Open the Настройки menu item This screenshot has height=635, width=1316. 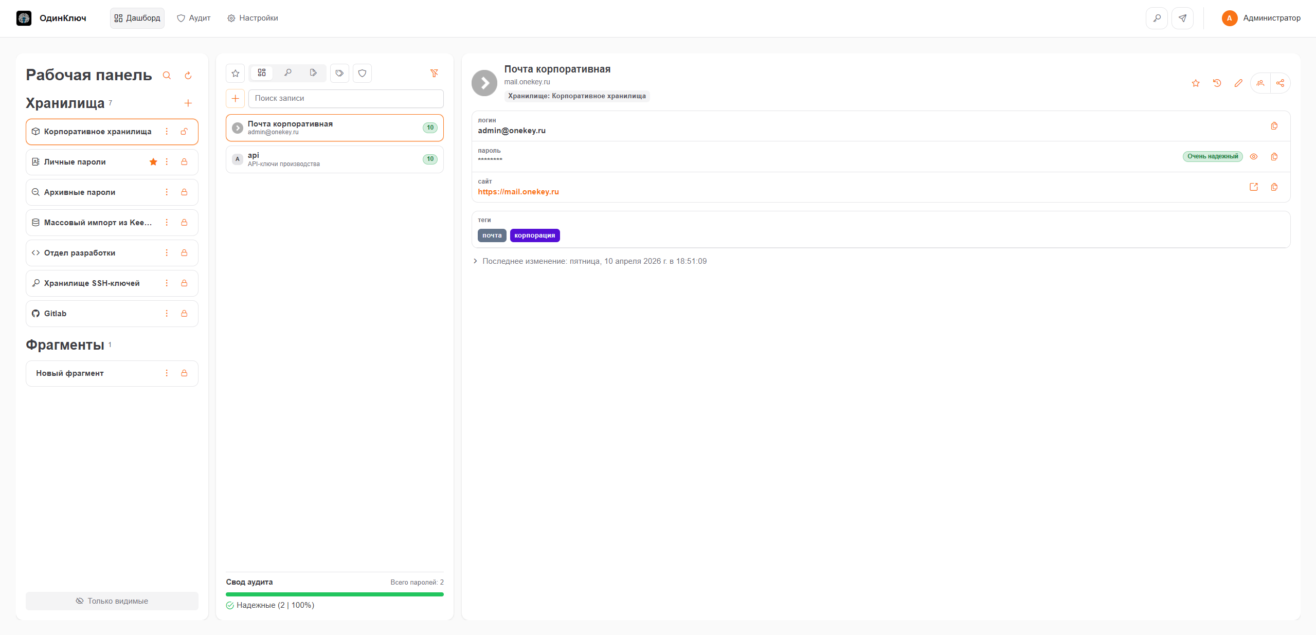[x=253, y=18]
